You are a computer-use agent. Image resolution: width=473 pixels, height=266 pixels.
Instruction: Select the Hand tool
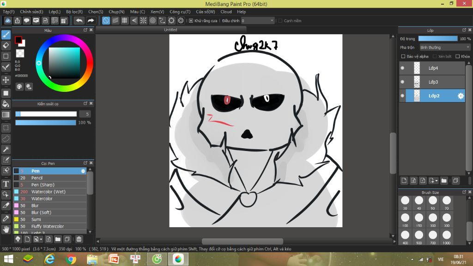(6, 230)
